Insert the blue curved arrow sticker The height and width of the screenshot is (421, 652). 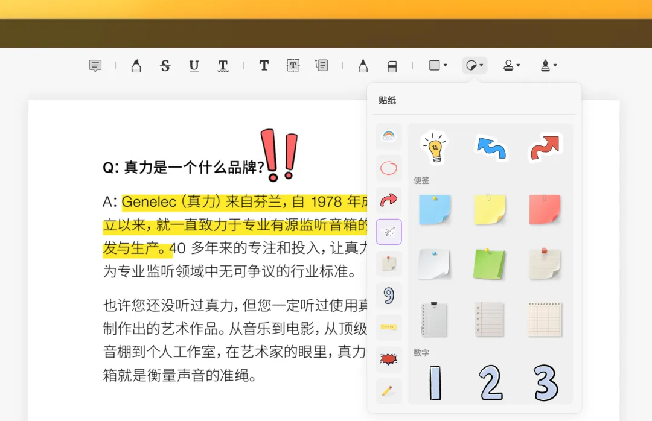[491, 148]
